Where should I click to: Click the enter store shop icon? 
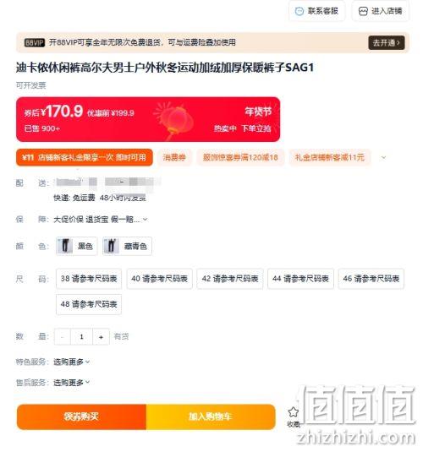point(363,11)
